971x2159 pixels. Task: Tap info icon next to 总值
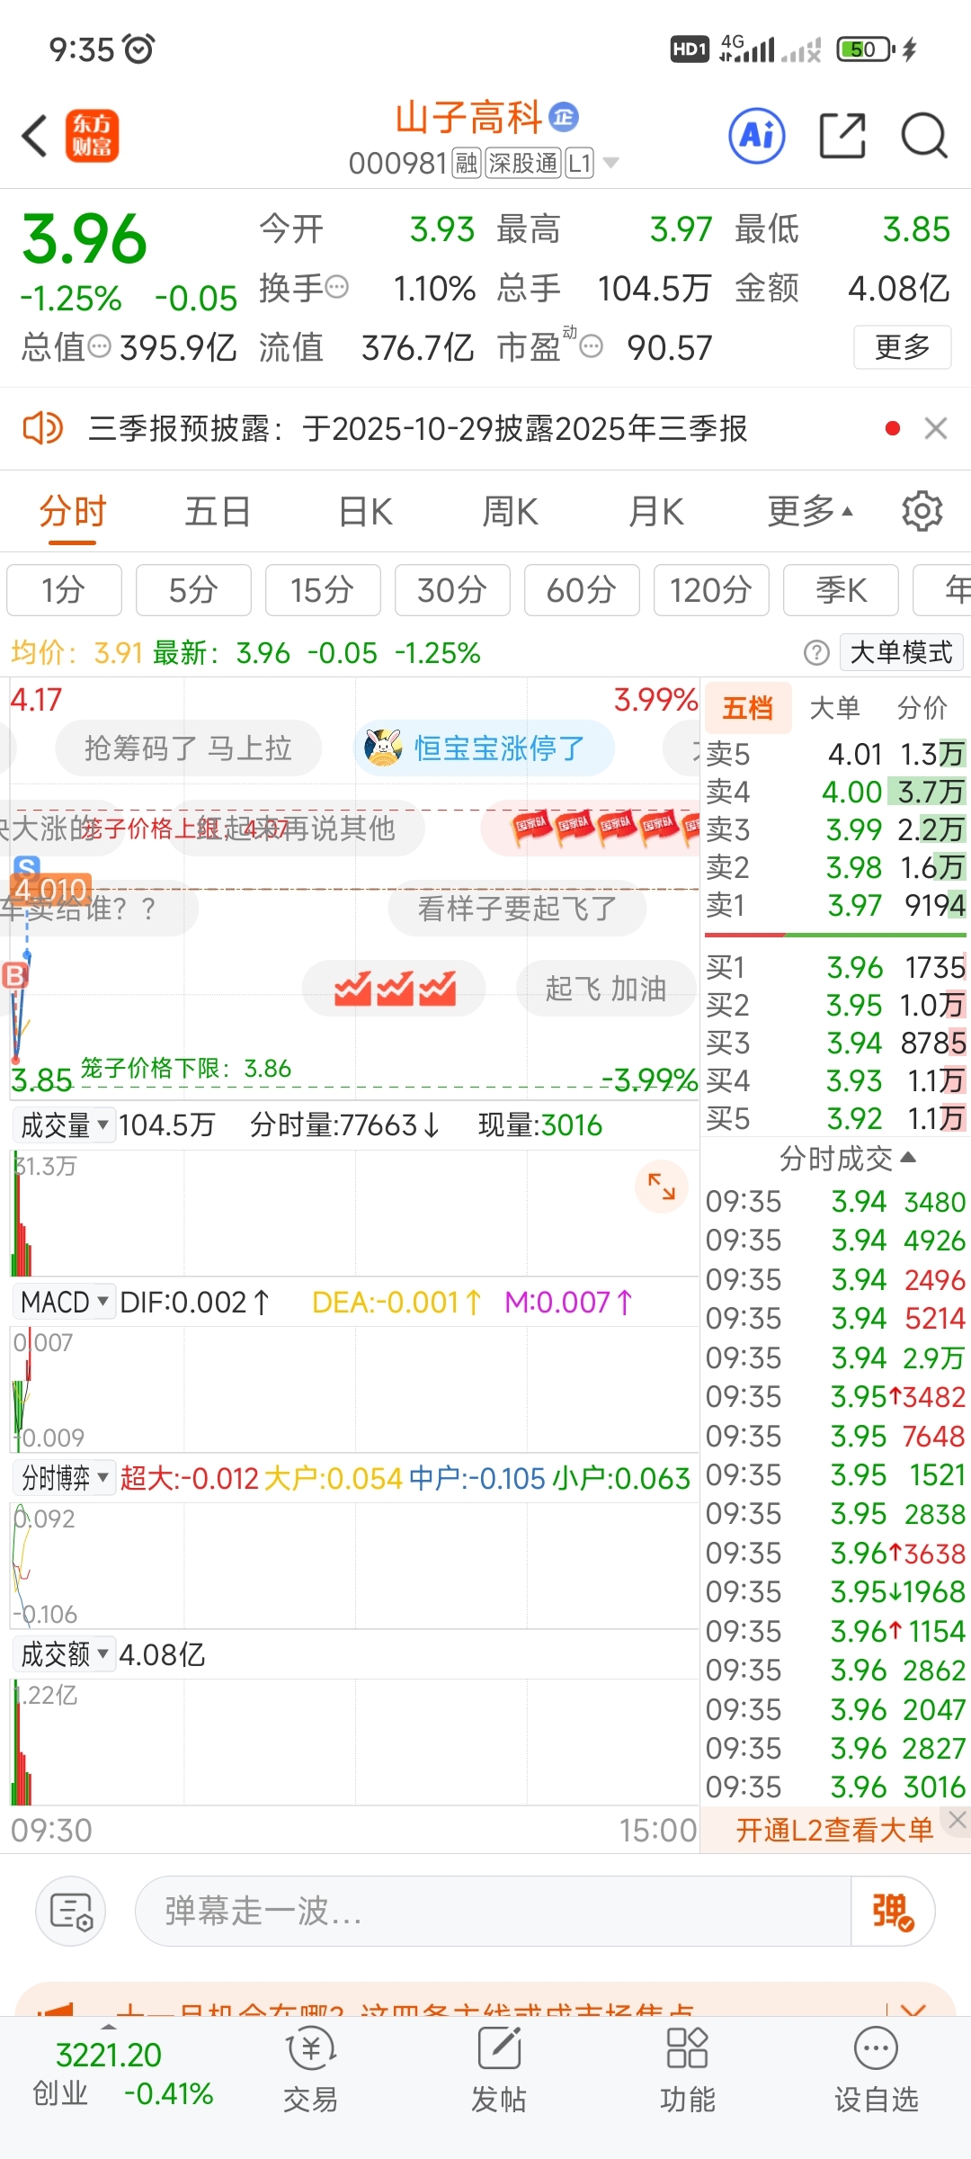pyautogui.click(x=99, y=346)
